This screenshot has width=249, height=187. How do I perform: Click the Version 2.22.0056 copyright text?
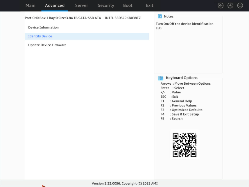pyautogui.click(x=125, y=184)
